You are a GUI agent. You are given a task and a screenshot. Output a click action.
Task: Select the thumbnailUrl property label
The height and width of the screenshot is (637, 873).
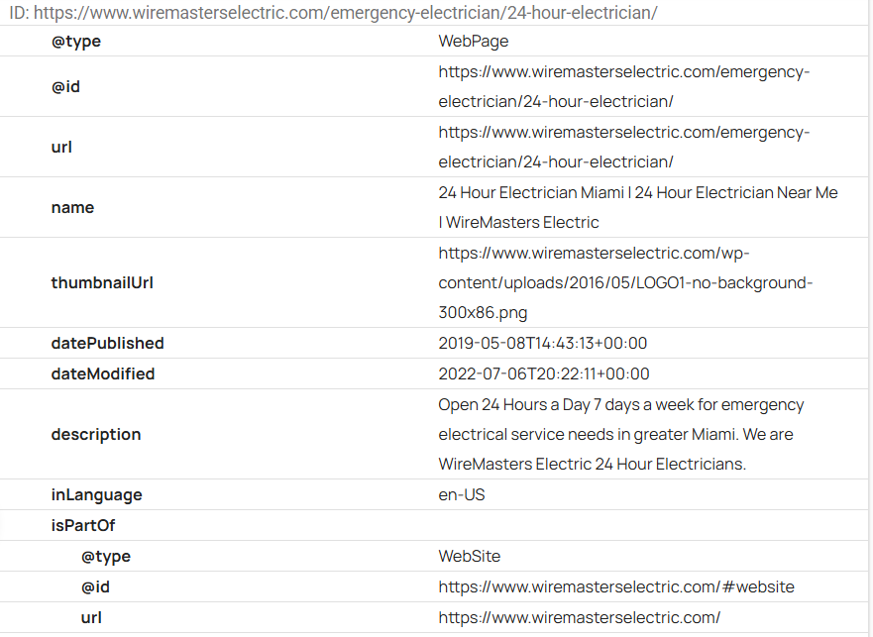[x=102, y=283]
